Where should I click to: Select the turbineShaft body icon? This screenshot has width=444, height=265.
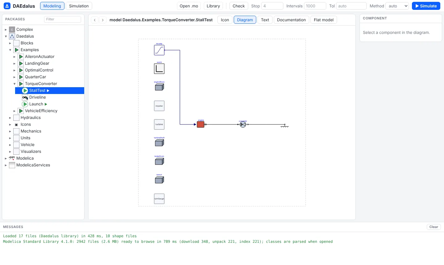click(x=159, y=143)
